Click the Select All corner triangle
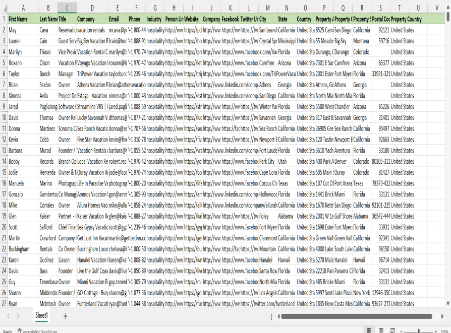 click(4, 8)
